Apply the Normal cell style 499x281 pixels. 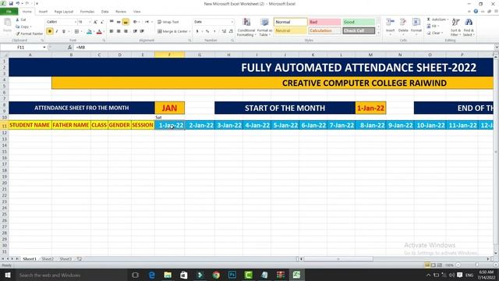pyautogui.click(x=290, y=22)
